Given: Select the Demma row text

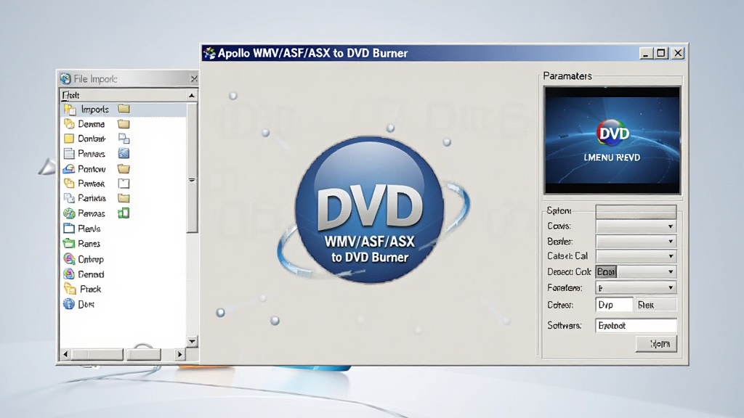Looking at the screenshot, I should click(x=91, y=124).
